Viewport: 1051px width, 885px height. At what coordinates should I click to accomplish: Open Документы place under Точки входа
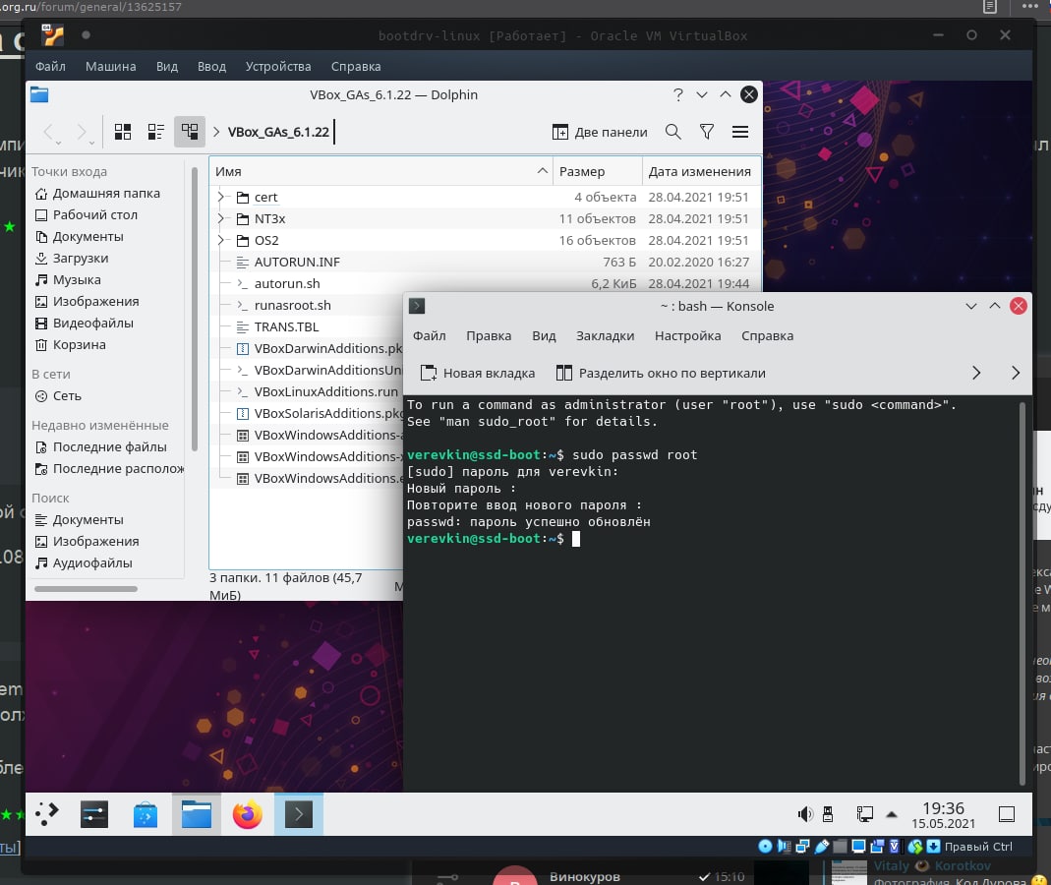80,237
